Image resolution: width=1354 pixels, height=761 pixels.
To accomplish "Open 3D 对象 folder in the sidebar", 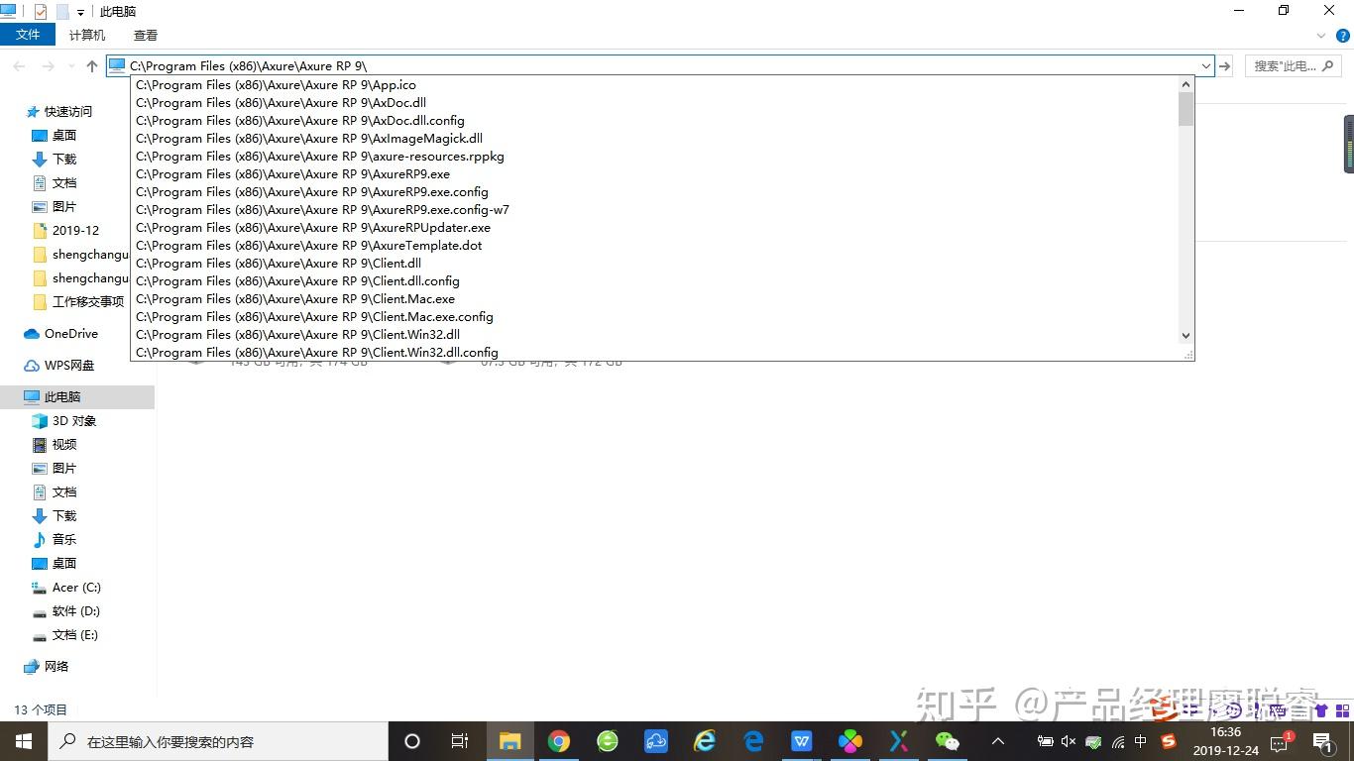I will (74, 421).
